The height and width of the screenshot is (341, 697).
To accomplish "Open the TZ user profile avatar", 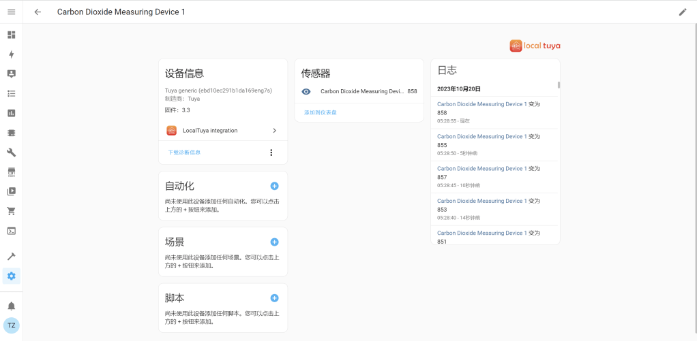I will click(x=11, y=325).
